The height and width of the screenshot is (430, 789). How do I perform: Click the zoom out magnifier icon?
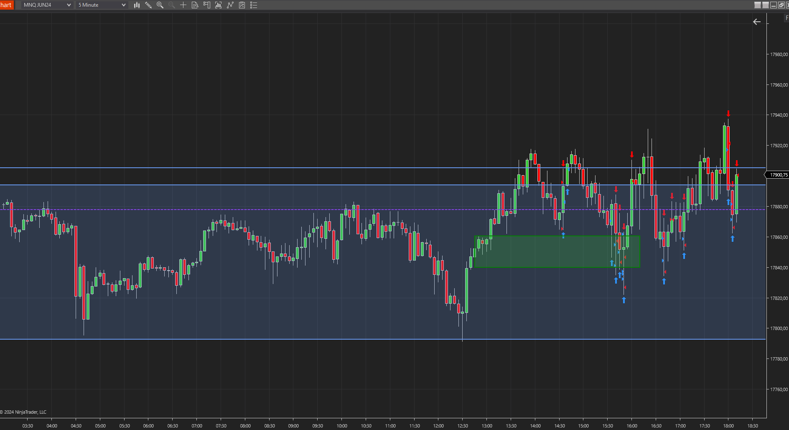point(171,5)
